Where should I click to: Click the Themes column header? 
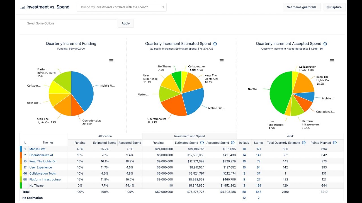click(x=48, y=143)
